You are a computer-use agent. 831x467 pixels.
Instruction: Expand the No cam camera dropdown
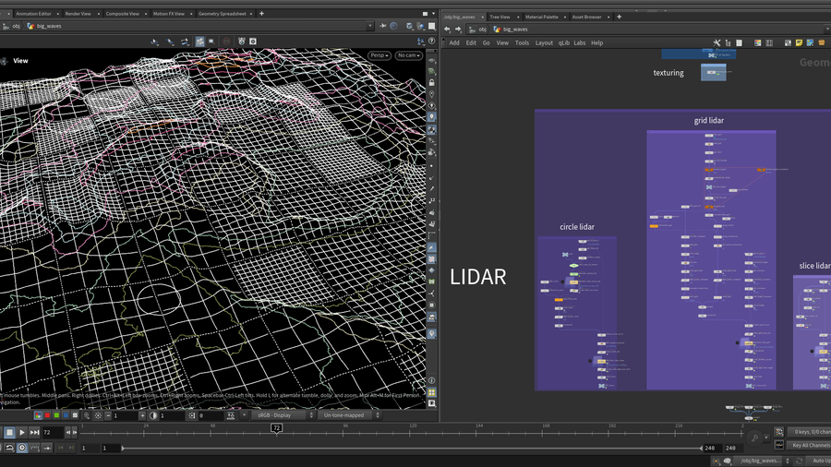tap(408, 55)
